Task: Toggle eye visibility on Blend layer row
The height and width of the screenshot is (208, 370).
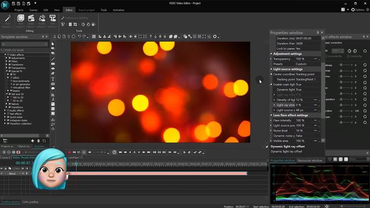Action: point(2,173)
